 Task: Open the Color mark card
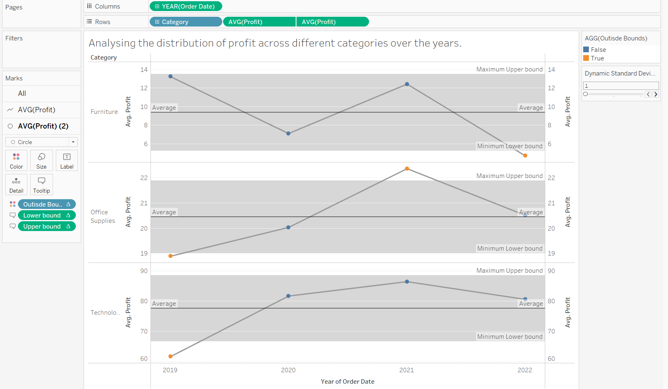click(x=16, y=160)
